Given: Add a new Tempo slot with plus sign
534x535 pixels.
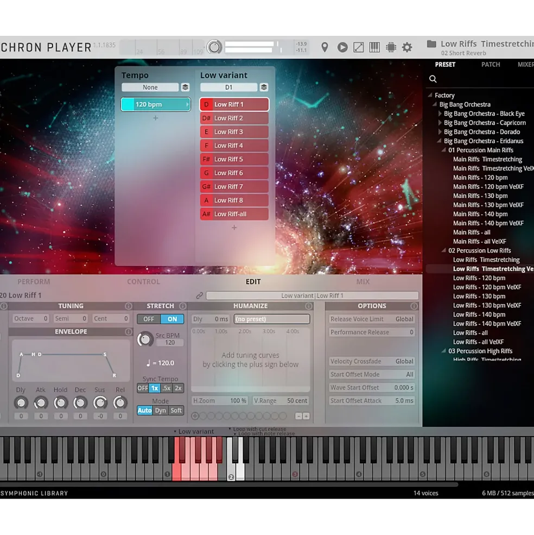Looking at the screenshot, I should 156,118.
